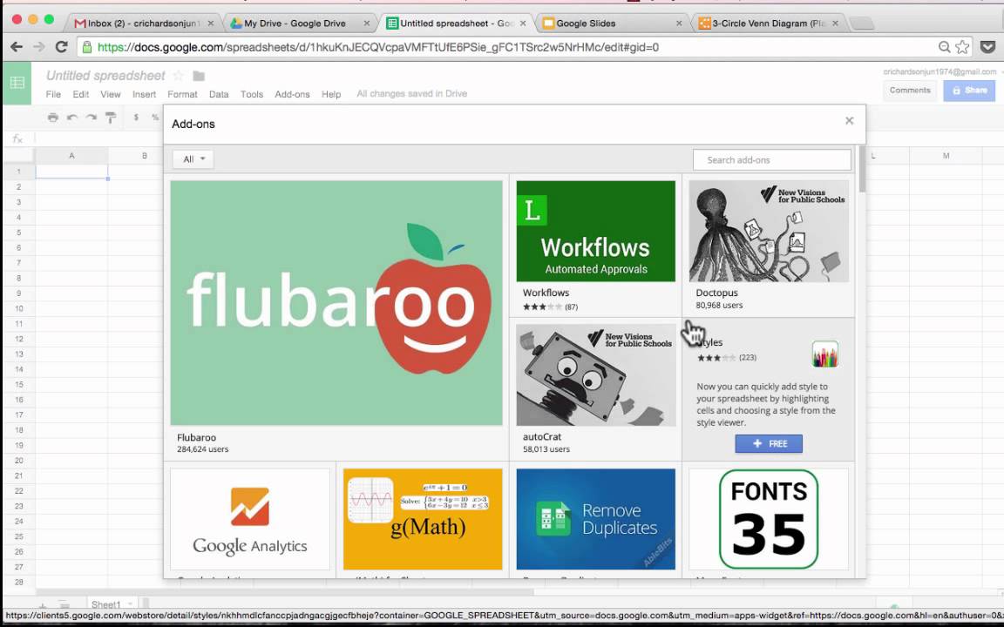Image resolution: width=1004 pixels, height=627 pixels.
Task: Open the FONTS 35 add-on thumbnail
Action: (769, 519)
